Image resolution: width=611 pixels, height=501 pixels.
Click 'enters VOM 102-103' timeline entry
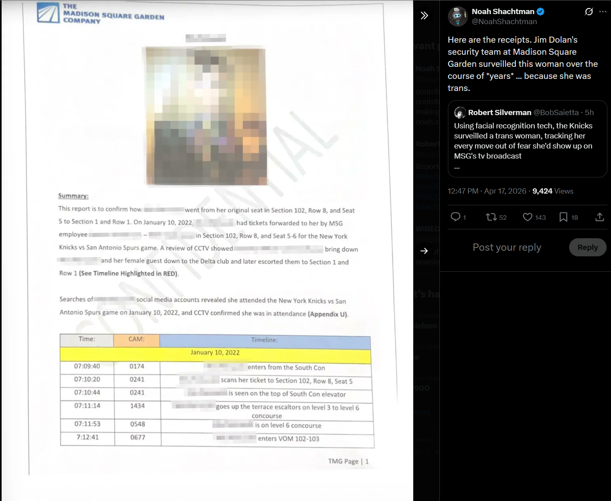pos(289,439)
